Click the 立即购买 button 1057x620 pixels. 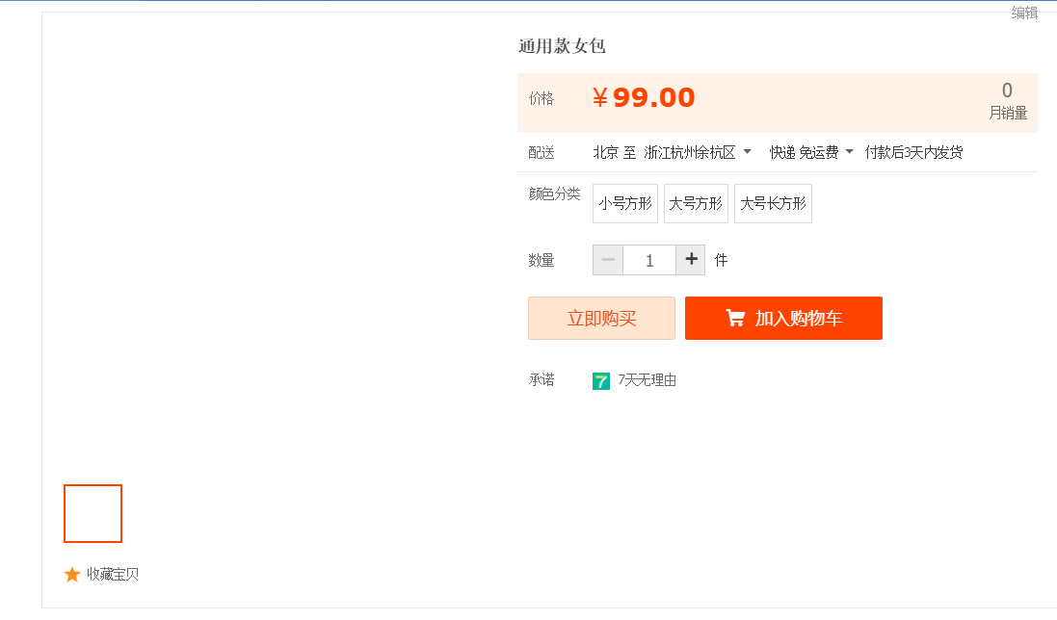click(x=601, y=318)
